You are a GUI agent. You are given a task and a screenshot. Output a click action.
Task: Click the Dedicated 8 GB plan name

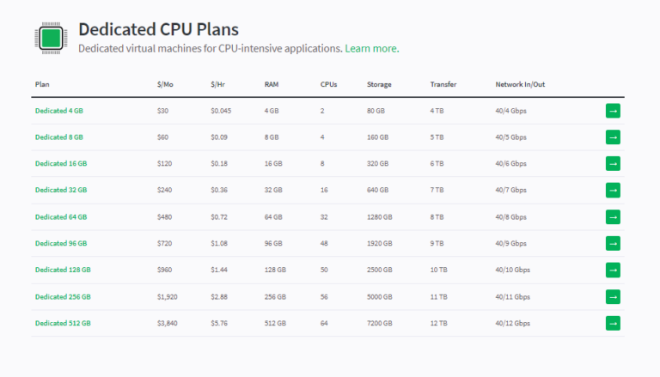click(58, 137)
